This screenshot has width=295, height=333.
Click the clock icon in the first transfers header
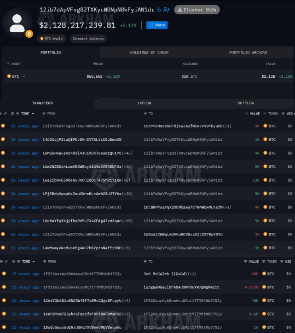click(12, 114)
